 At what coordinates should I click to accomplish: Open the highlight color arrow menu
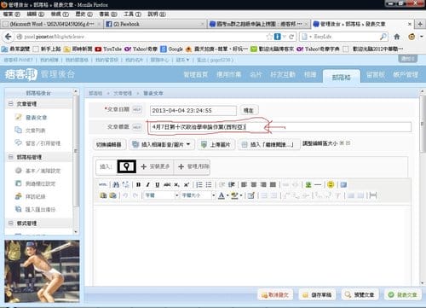pyautogui.click(x=241, y=195)
